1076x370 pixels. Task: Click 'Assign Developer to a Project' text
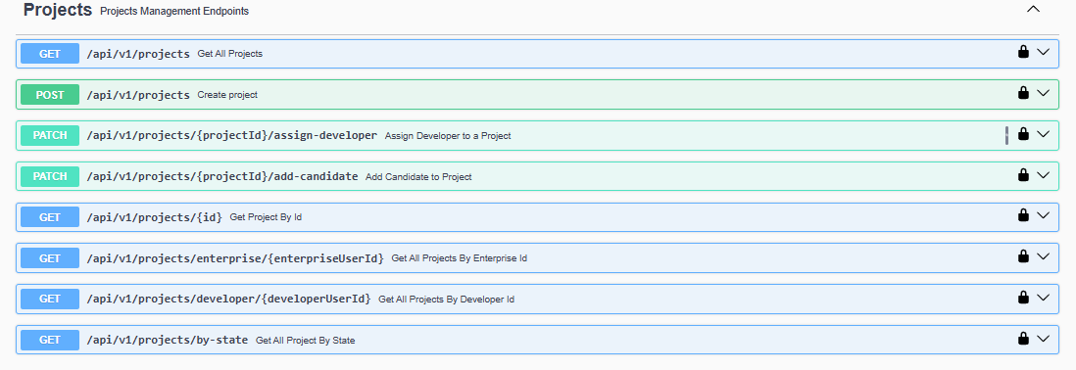448,136
